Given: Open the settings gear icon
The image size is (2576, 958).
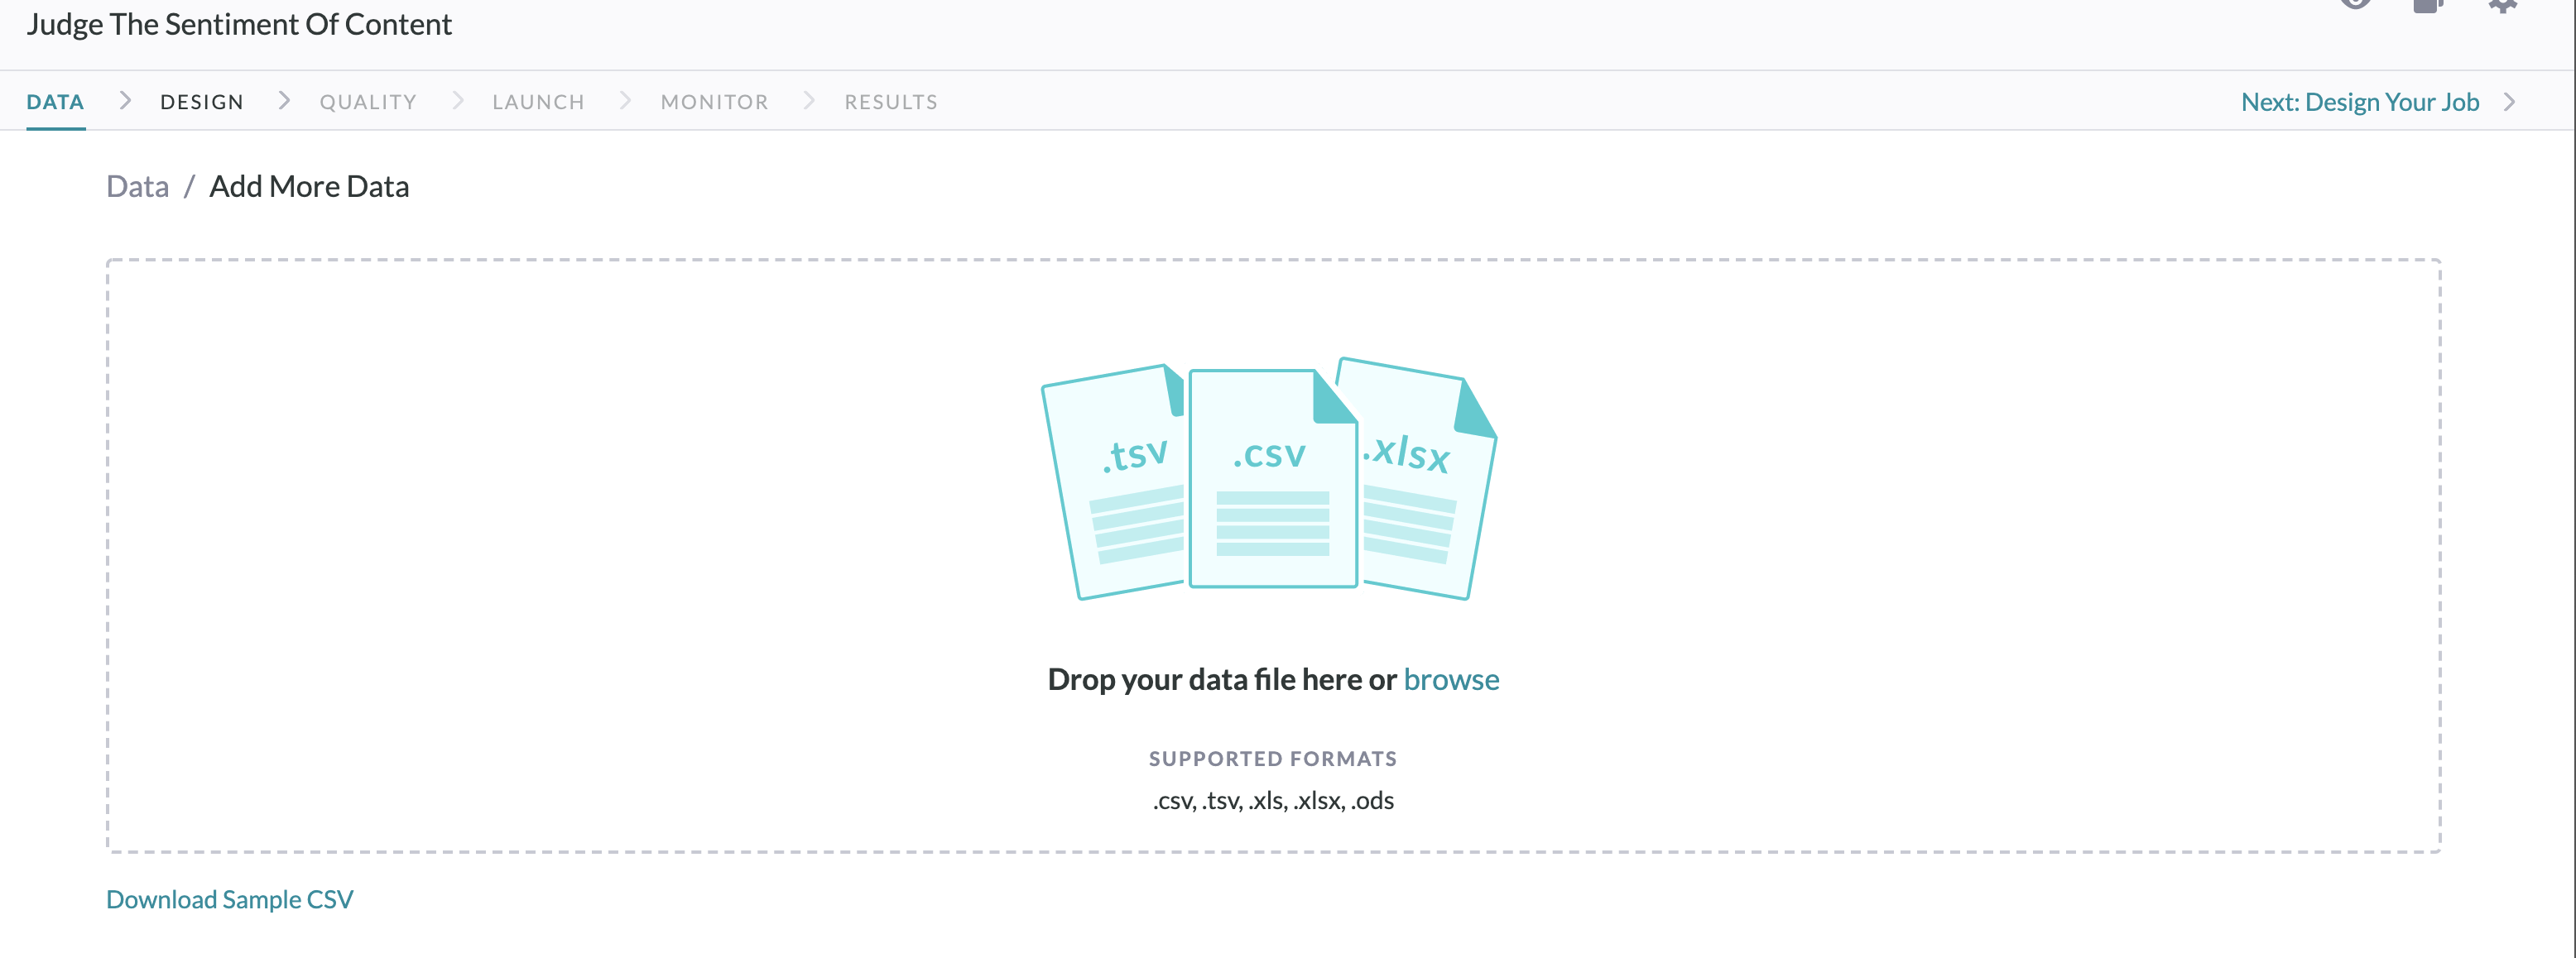Looking at the screenshot, I should [2502, 5].
